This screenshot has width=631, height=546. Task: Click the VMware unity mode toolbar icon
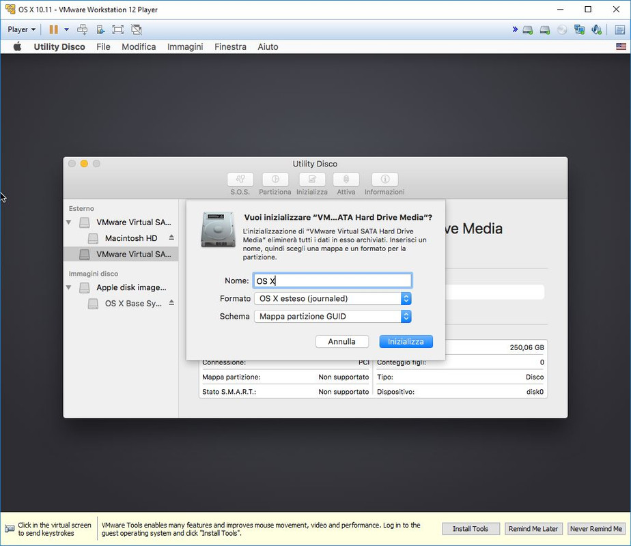[100, 29]
